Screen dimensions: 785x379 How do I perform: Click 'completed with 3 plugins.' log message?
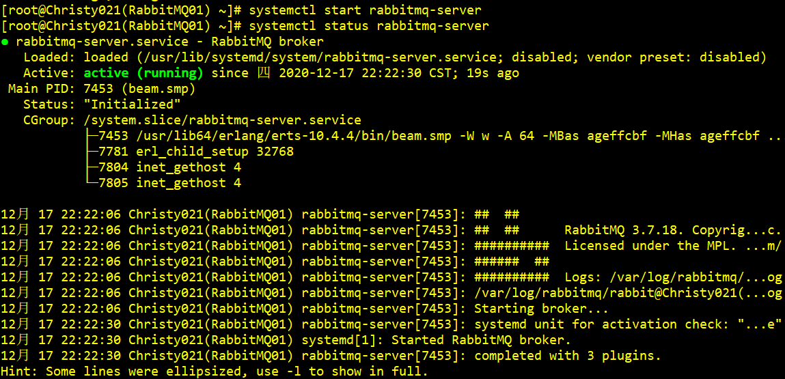(568, 356)
